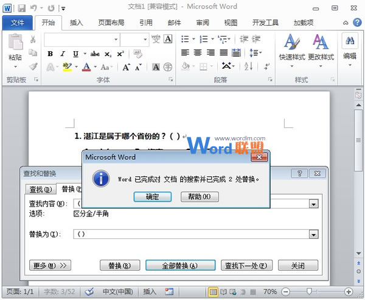Click the Zoom In plus button
The image size is (365, 300).
click(349, 291)
